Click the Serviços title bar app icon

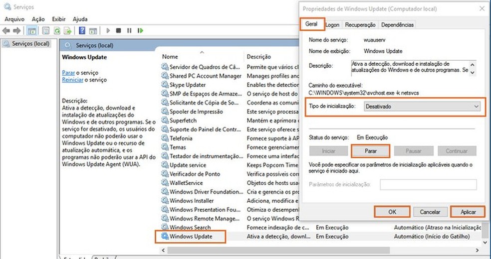pyautogui.click(x=7, y=6)
